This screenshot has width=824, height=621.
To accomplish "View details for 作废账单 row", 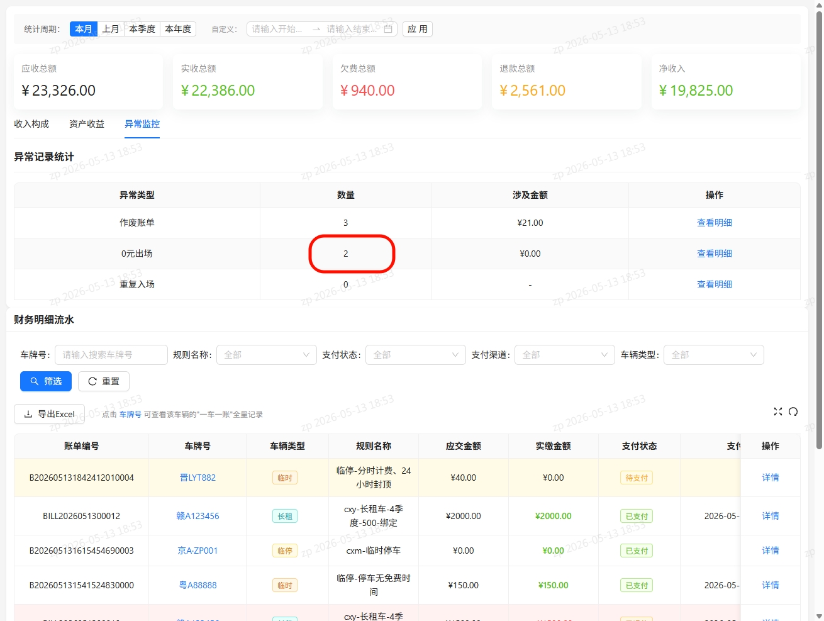I will point(715,223).
